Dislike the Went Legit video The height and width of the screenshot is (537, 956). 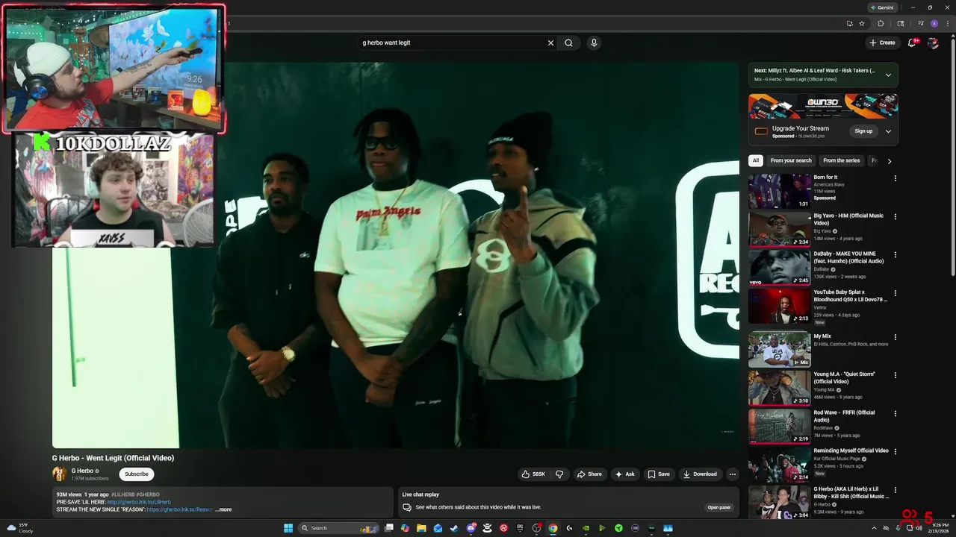pos(559,474)
